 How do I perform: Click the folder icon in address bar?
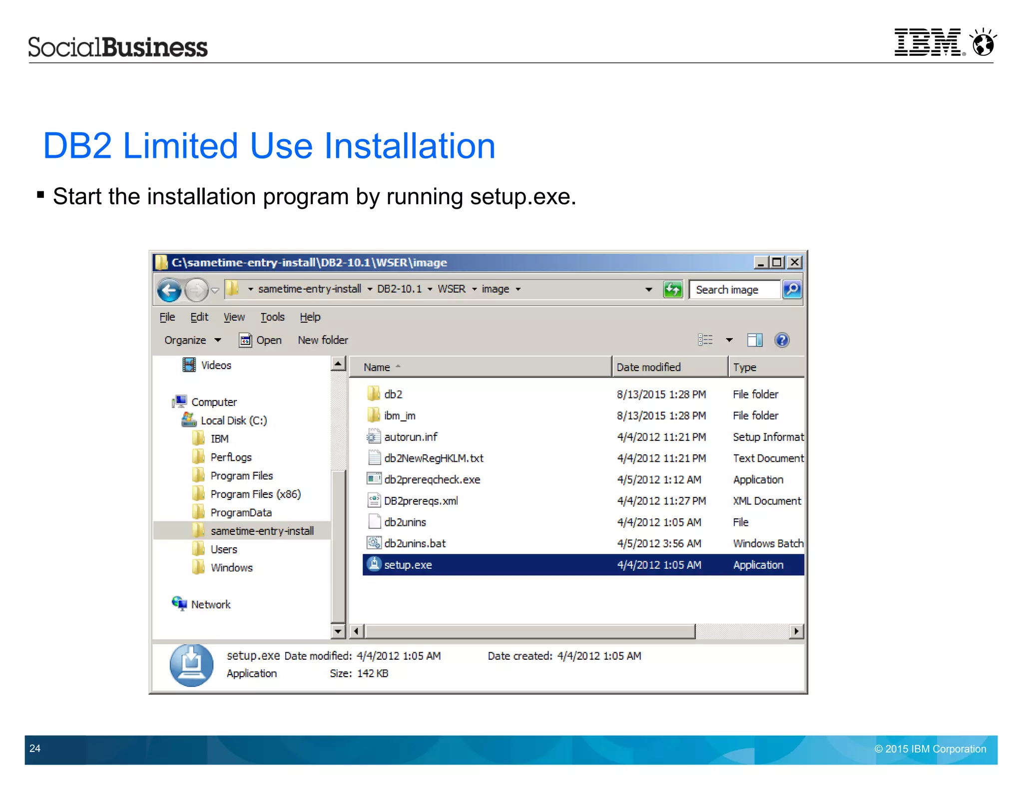[x=232, y=289]
